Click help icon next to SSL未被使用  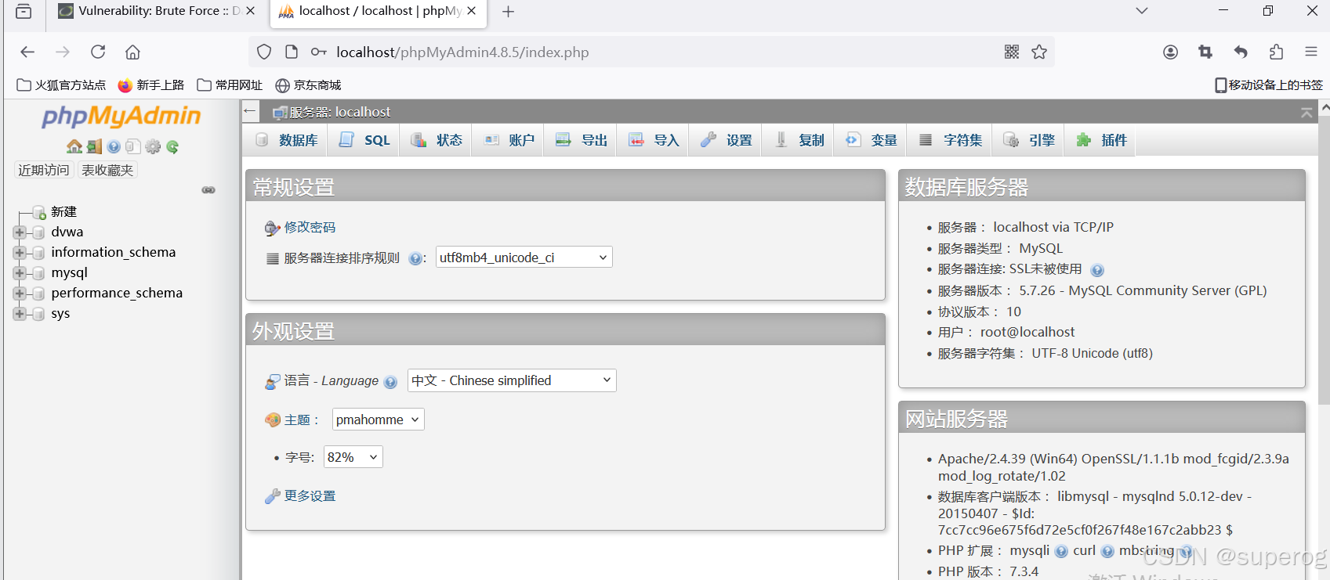pyautogui.click(x=1097, y=270)
